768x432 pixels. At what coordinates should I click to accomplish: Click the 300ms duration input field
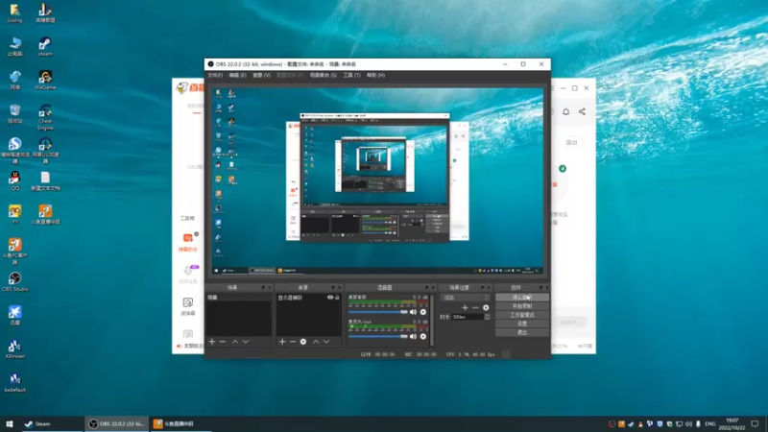pyautogui.click(x=468, y=317)
